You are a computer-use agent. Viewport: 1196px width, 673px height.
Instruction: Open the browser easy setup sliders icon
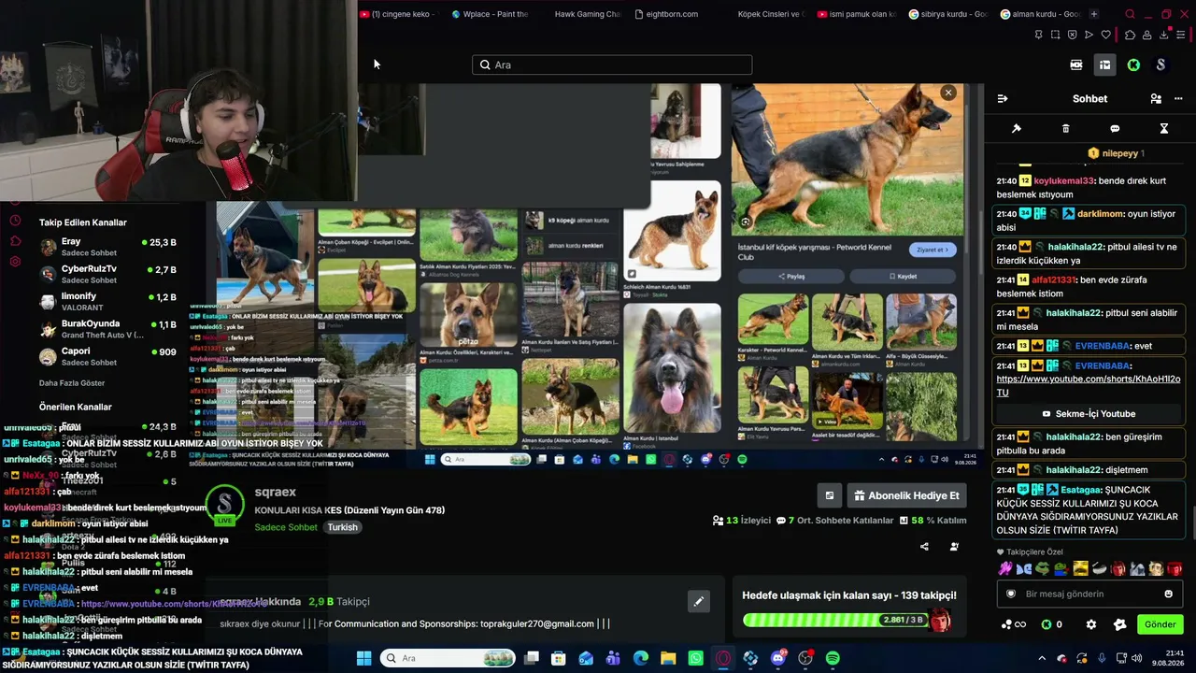[1181, 36]
